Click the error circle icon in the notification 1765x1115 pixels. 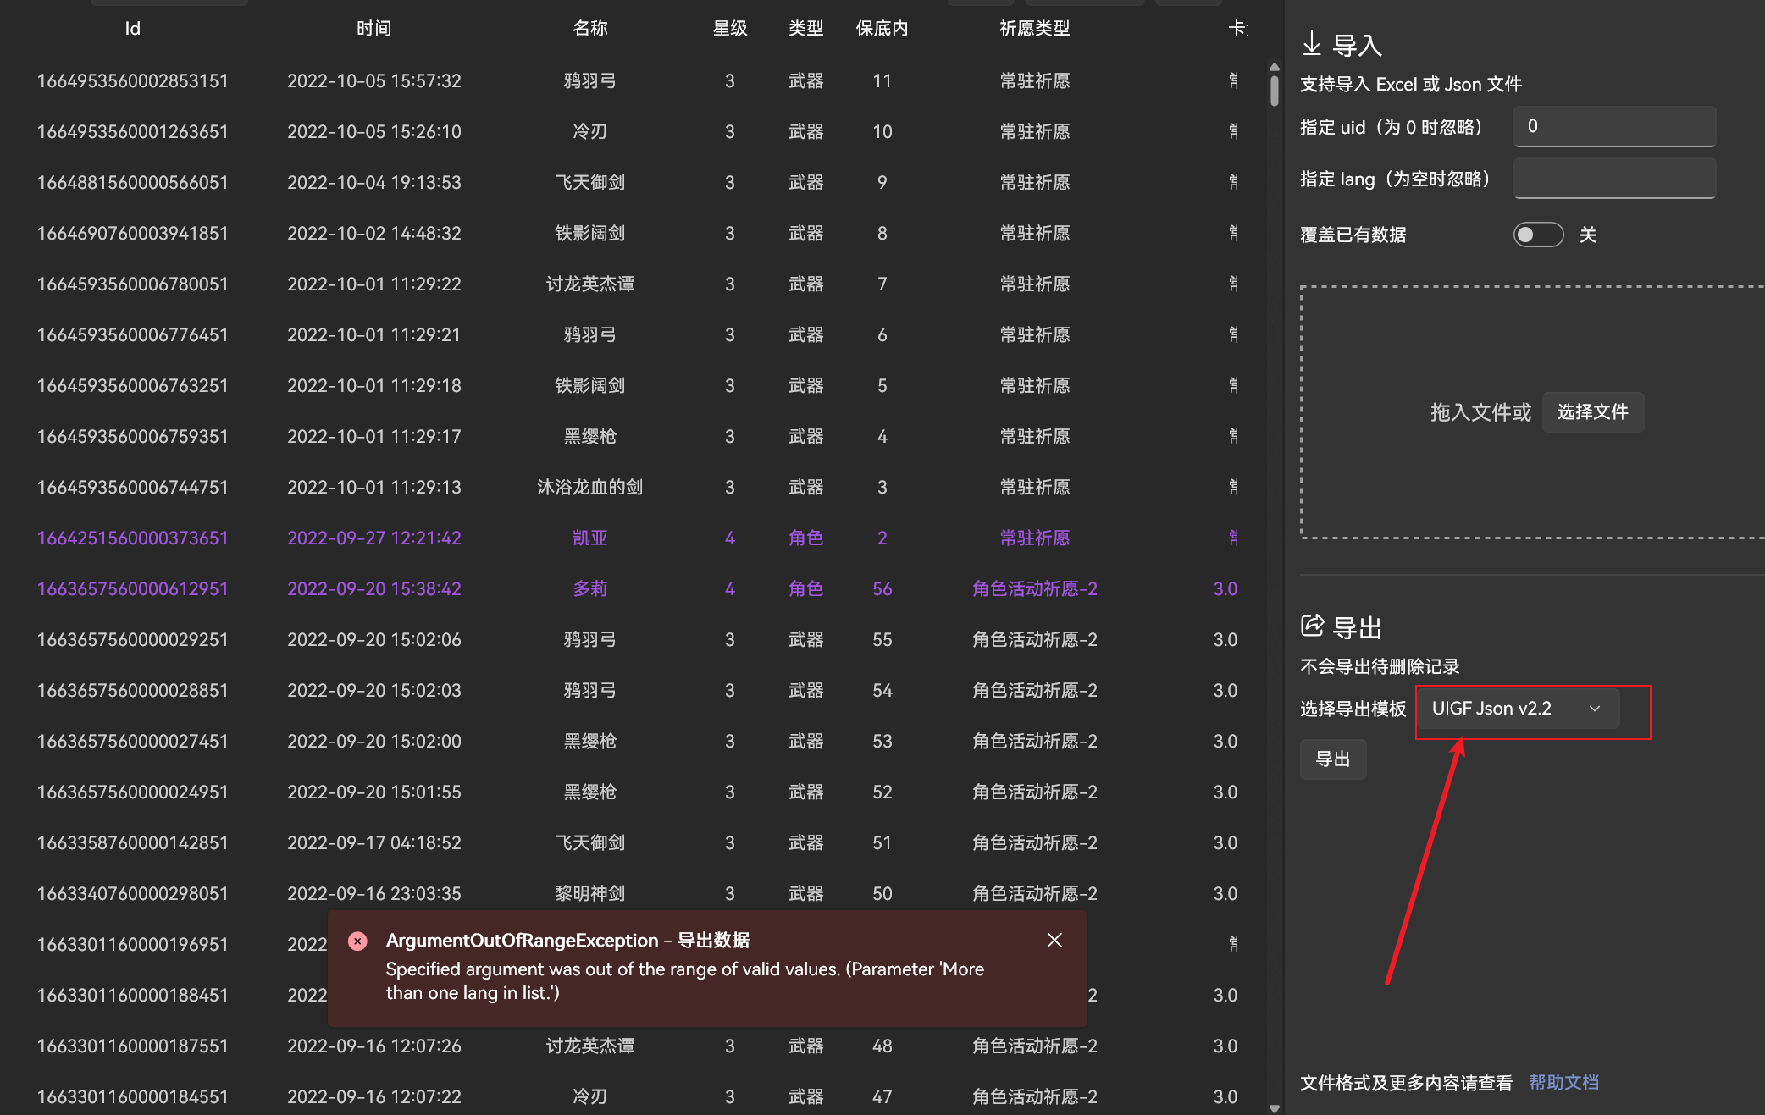358,941
